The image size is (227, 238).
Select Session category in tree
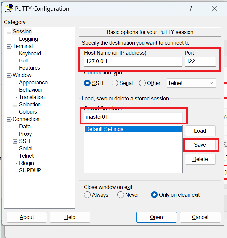point(22,32)
